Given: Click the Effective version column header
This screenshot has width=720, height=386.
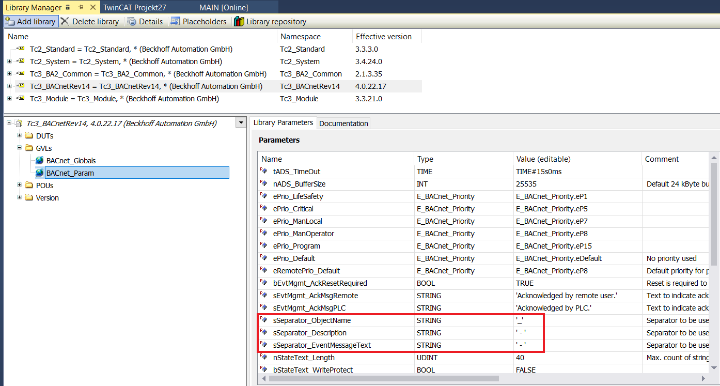Looking at the screenshot, I should click(387, 37).
